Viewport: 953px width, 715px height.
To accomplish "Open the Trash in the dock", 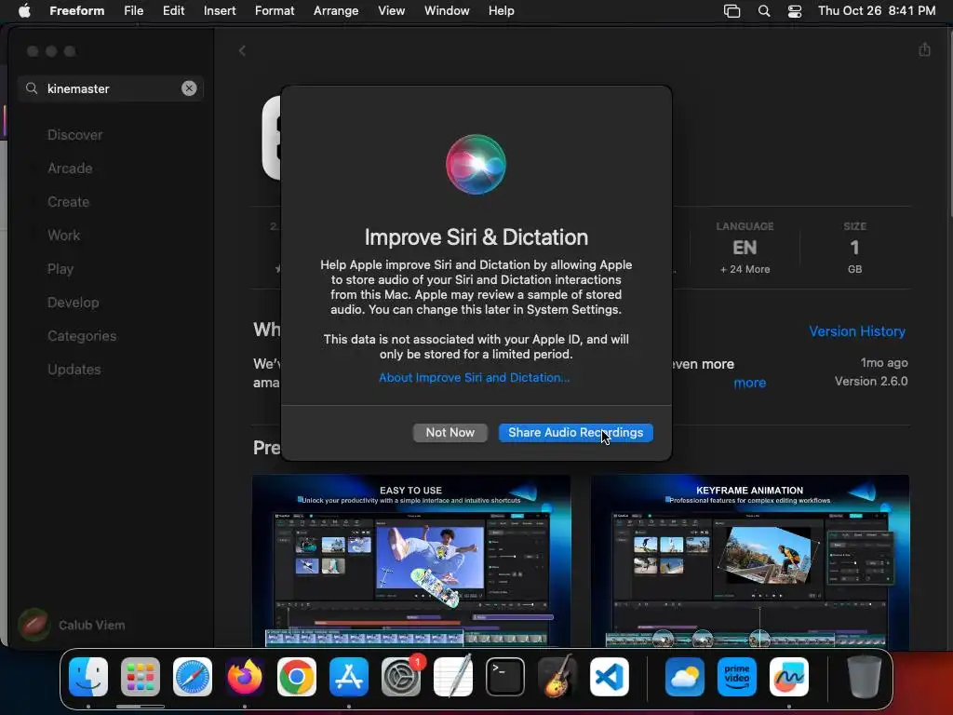I will click(x=865, y=677).
